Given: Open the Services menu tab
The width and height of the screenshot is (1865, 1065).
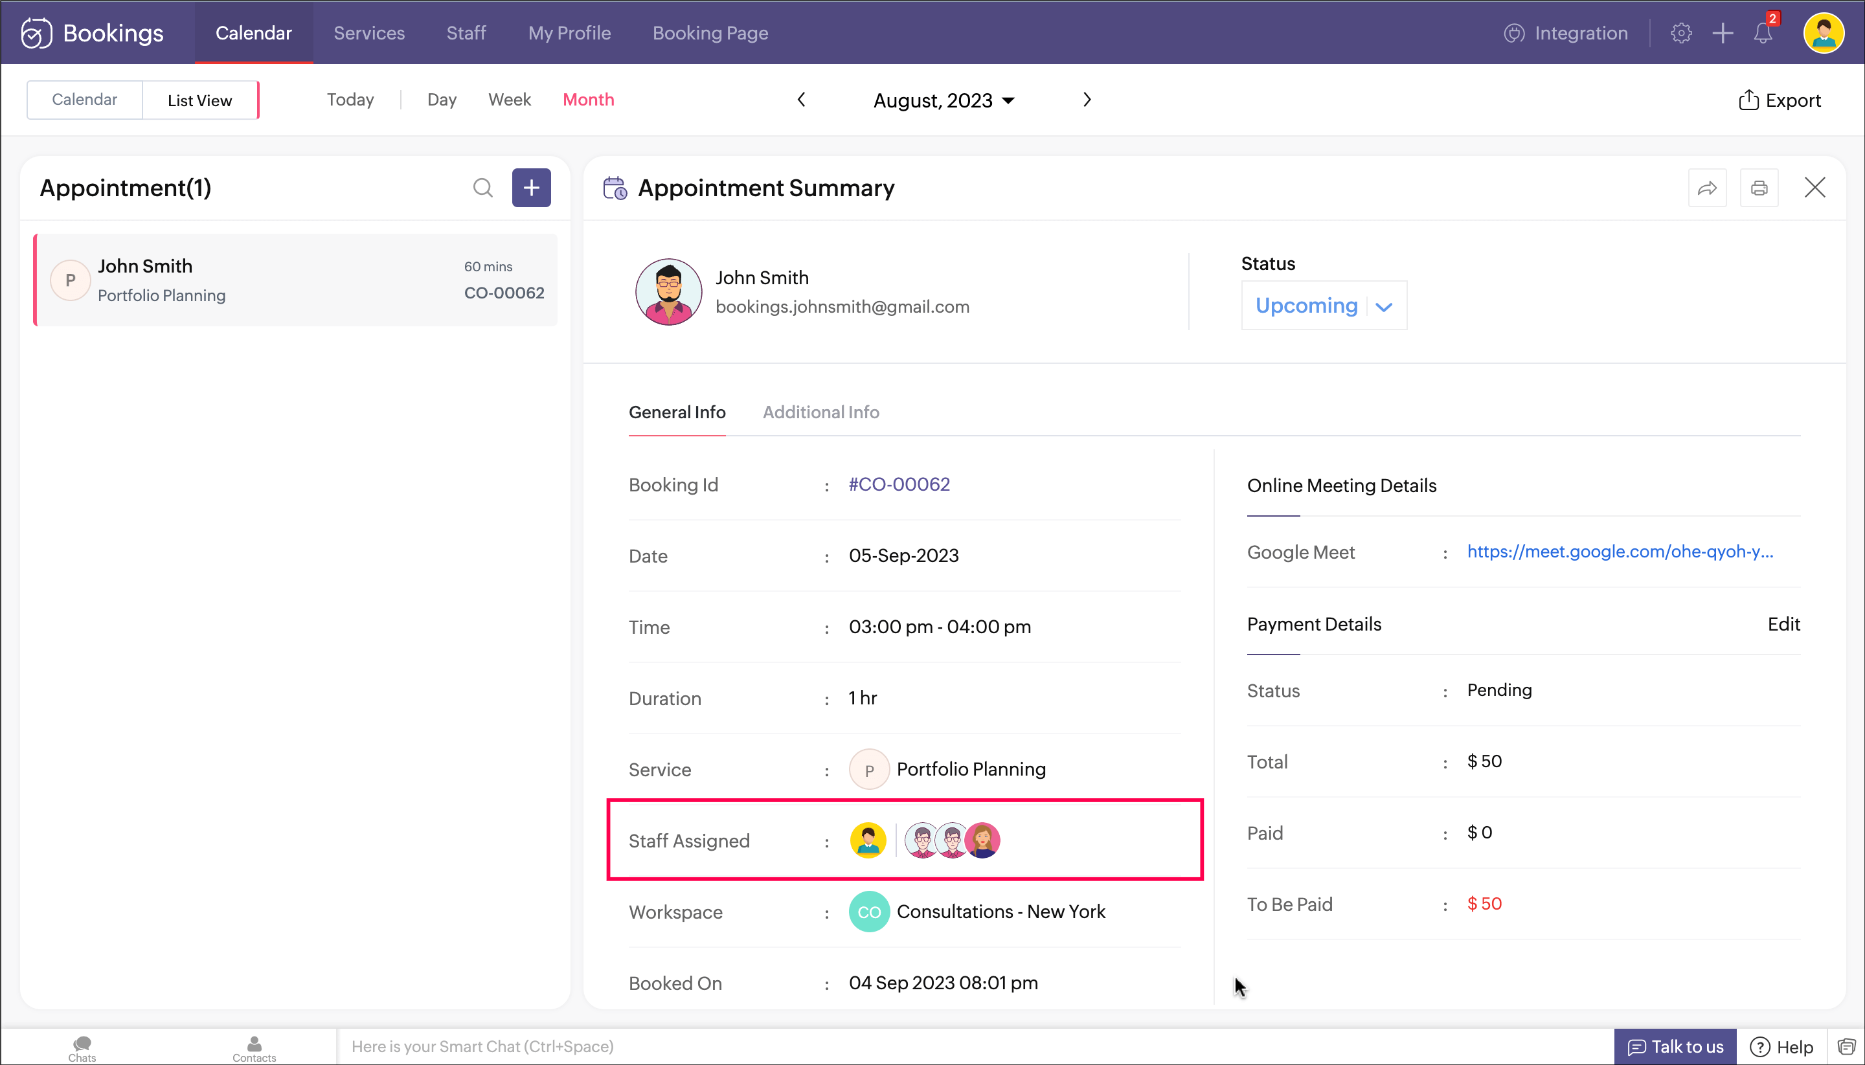Looking at the screenshot, I should click(368, 33).
